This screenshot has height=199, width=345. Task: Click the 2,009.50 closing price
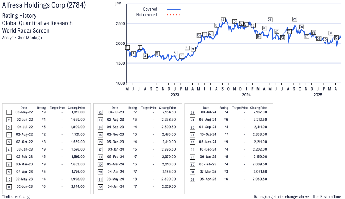[x=260, y=164]
